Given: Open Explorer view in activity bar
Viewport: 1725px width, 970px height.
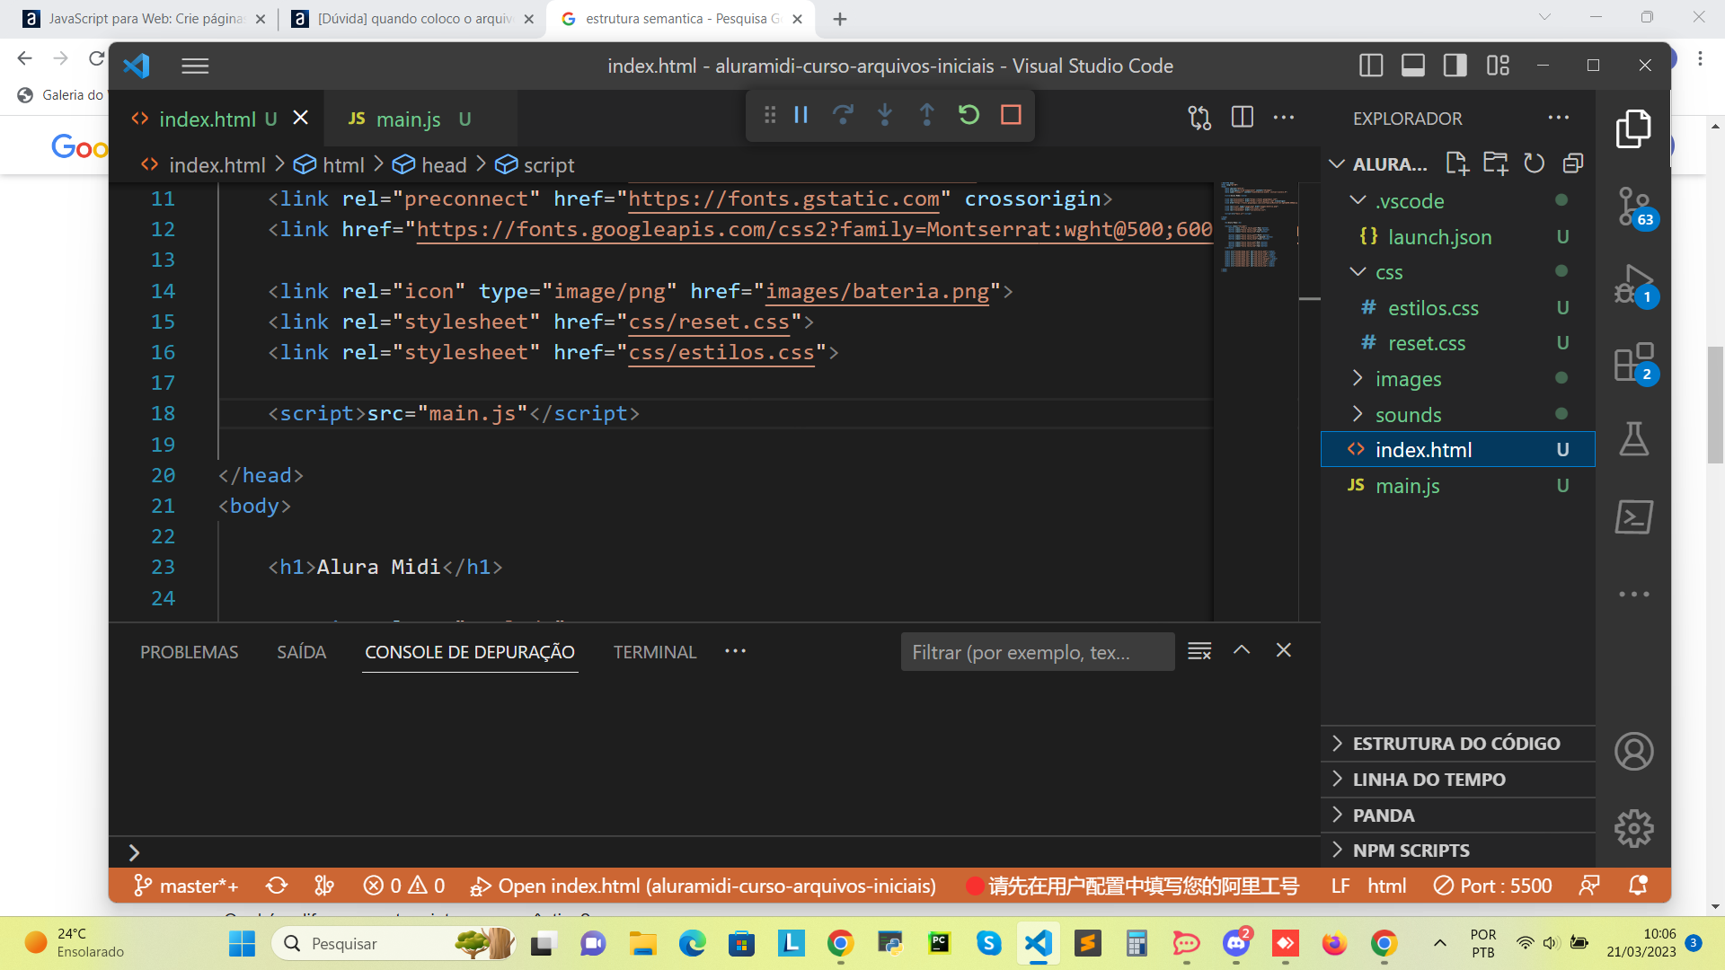Looking at the screenshot, I should coord(1633,129).
